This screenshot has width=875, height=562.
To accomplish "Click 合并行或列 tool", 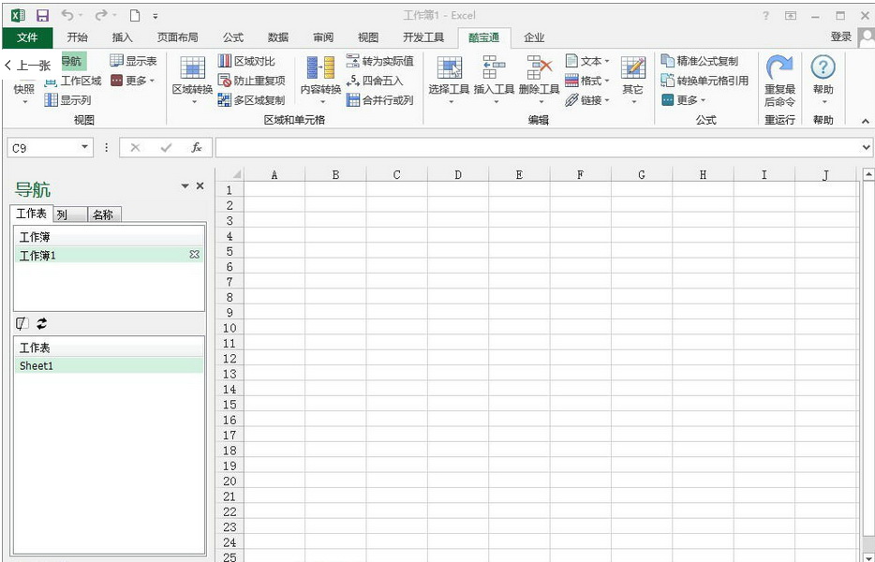I will coord(380,100).
